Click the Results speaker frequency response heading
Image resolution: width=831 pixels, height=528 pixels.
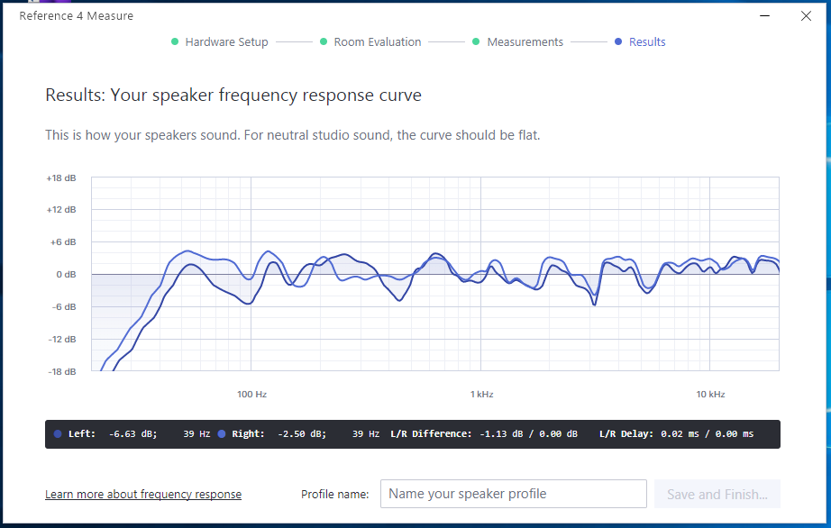click(233, 96)
